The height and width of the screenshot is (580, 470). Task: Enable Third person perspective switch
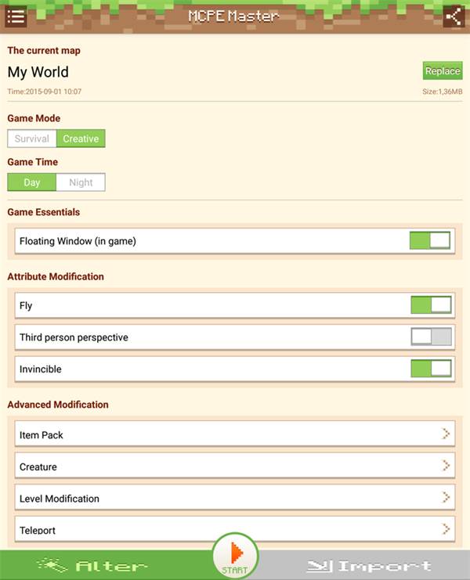(431, 337)
